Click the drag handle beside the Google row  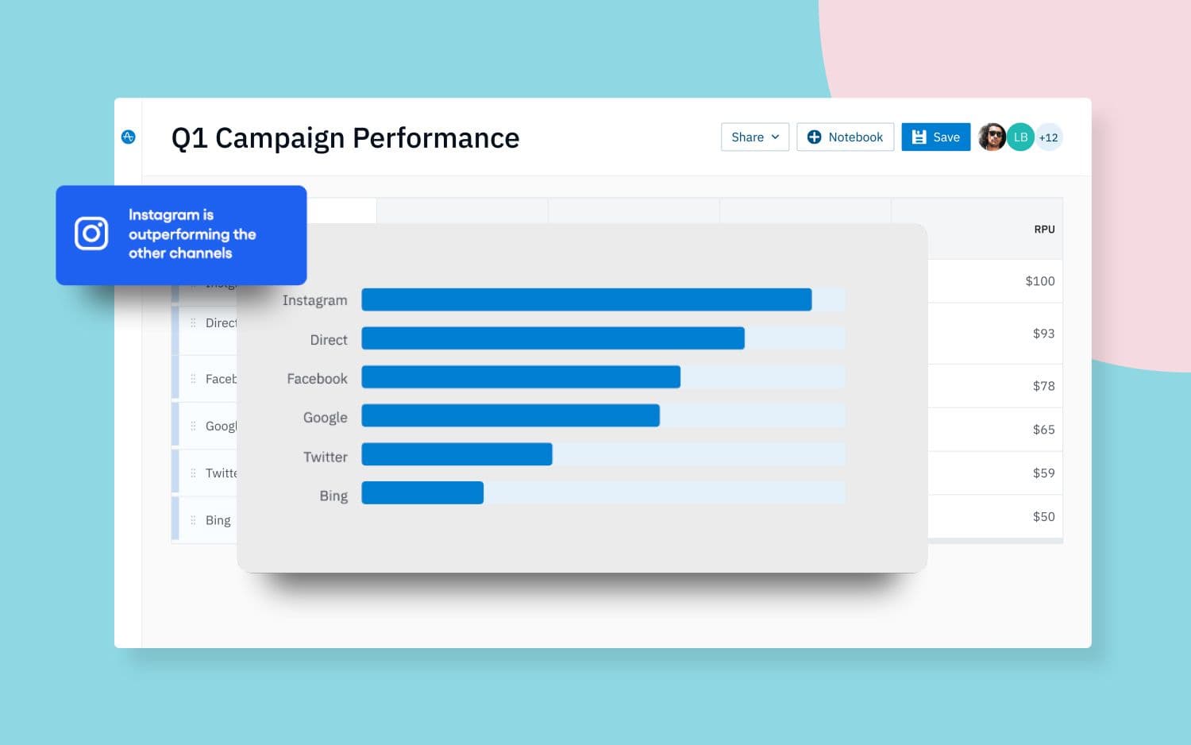point(195,426)
